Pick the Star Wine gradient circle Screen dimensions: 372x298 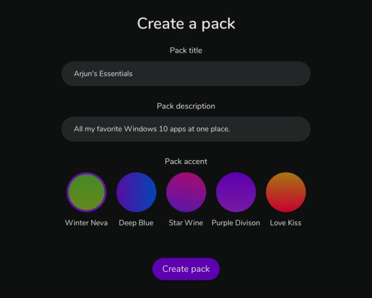[x=186, y=192]
